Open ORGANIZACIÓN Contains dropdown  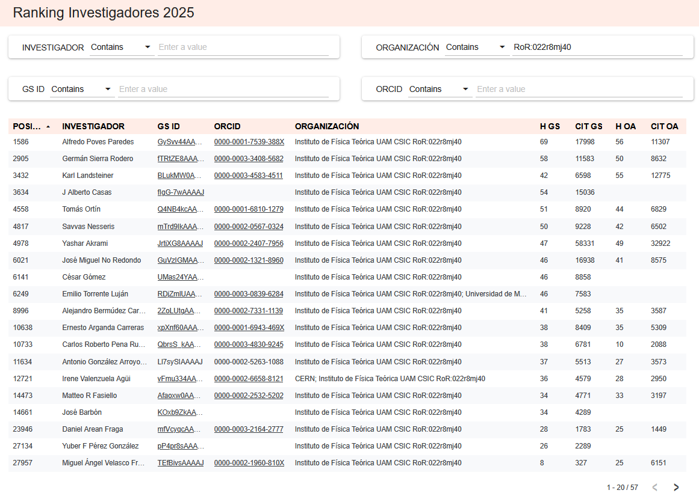point(477,47)
